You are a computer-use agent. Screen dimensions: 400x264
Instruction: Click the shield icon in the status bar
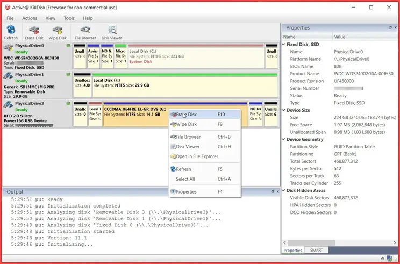click(389, 259)
